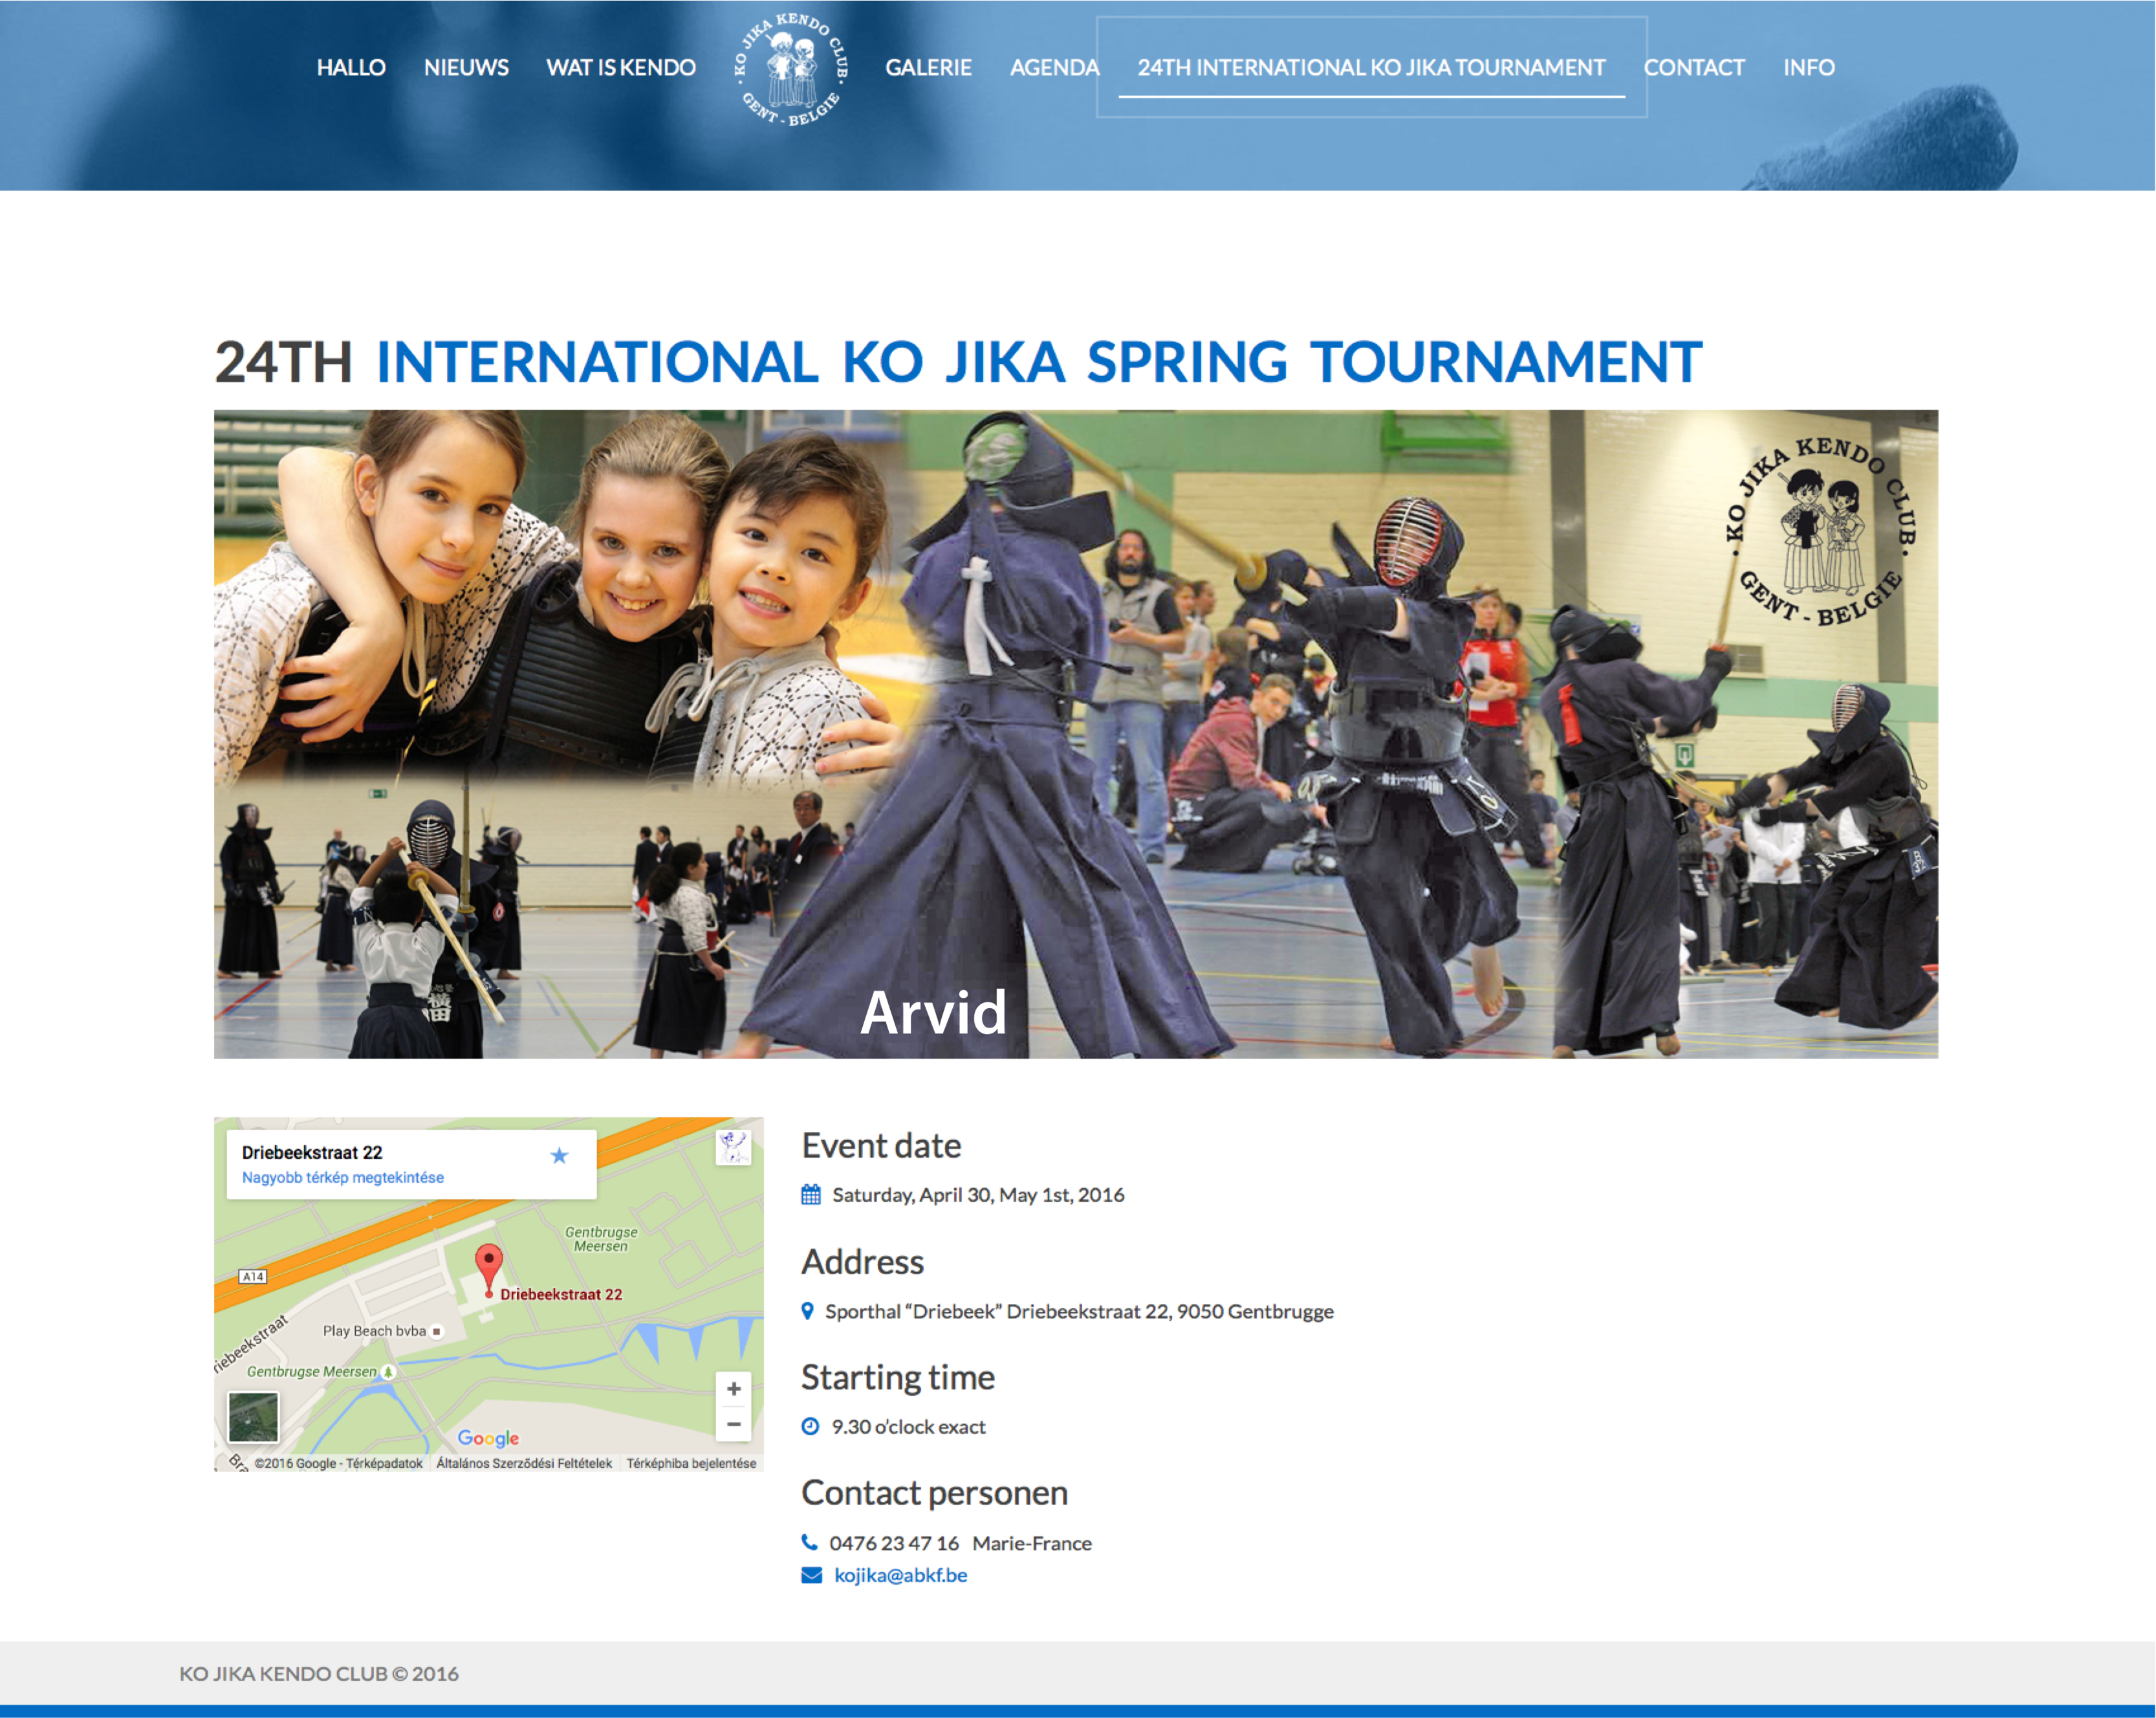
Task: Go to the NIEUWS page
Action: tap(466, 67)
